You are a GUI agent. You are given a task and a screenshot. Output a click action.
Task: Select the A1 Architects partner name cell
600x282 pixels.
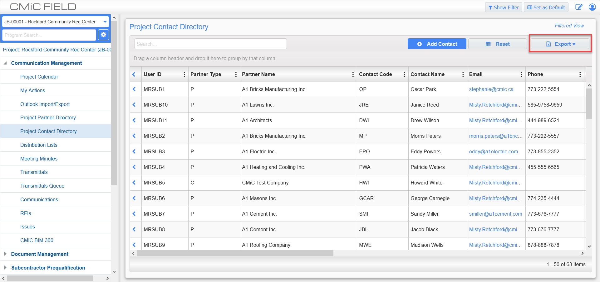(x=298, y=120)
